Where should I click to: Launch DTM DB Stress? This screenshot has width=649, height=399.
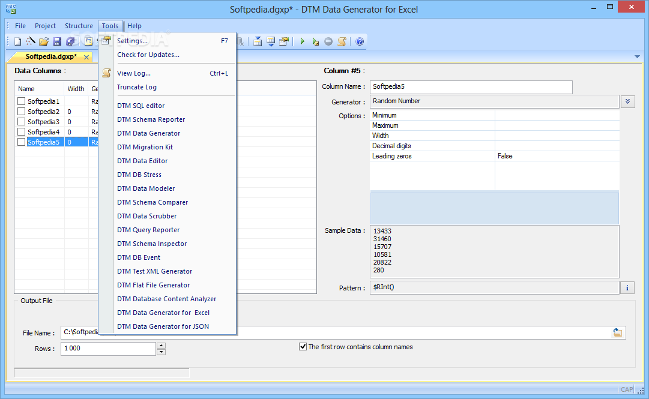click(x=168, y=175)
